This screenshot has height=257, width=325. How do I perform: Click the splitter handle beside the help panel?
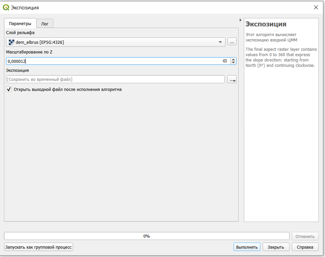pos(241,120)
